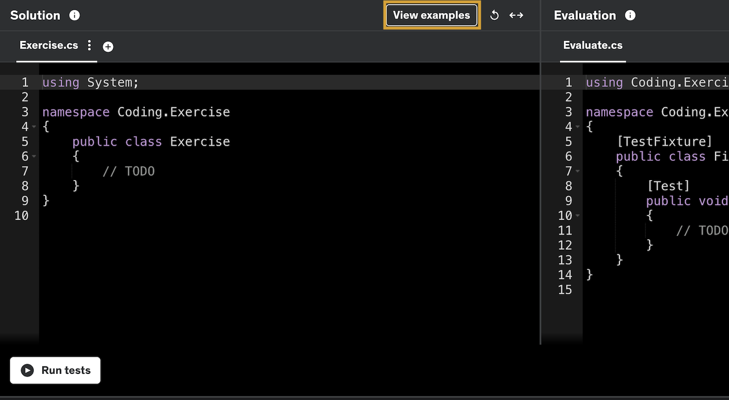Screen dimensions: 729x400
Task: Fold the class block at line 6
Action: pos(34,157)
